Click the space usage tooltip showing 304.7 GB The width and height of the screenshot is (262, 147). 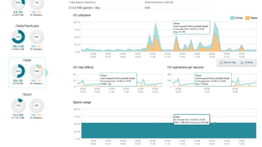[192, 120]
